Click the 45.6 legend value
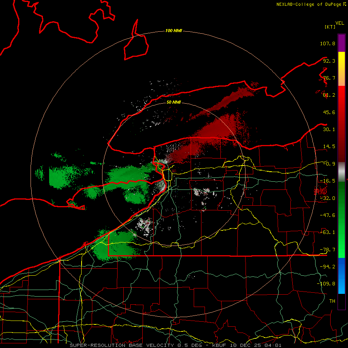 329,112
